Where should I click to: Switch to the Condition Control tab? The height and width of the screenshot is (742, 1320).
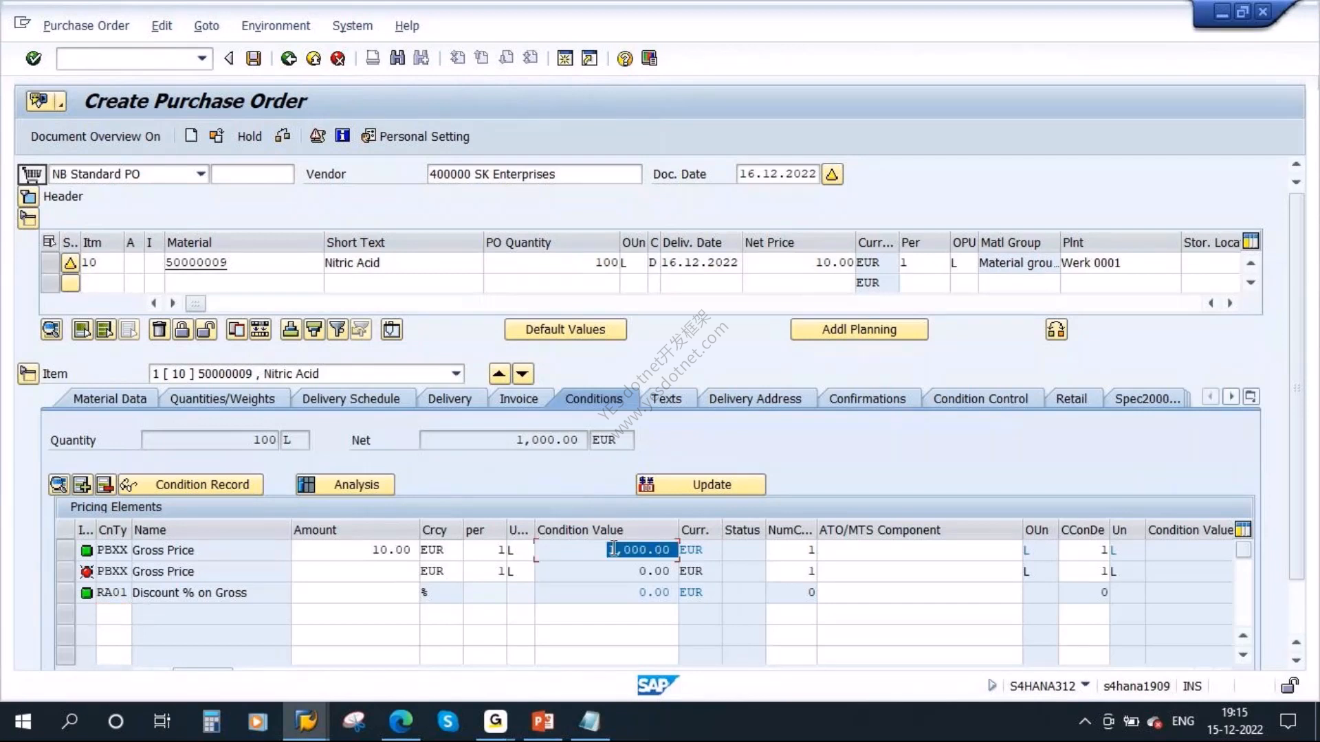[x=980, y=399]
